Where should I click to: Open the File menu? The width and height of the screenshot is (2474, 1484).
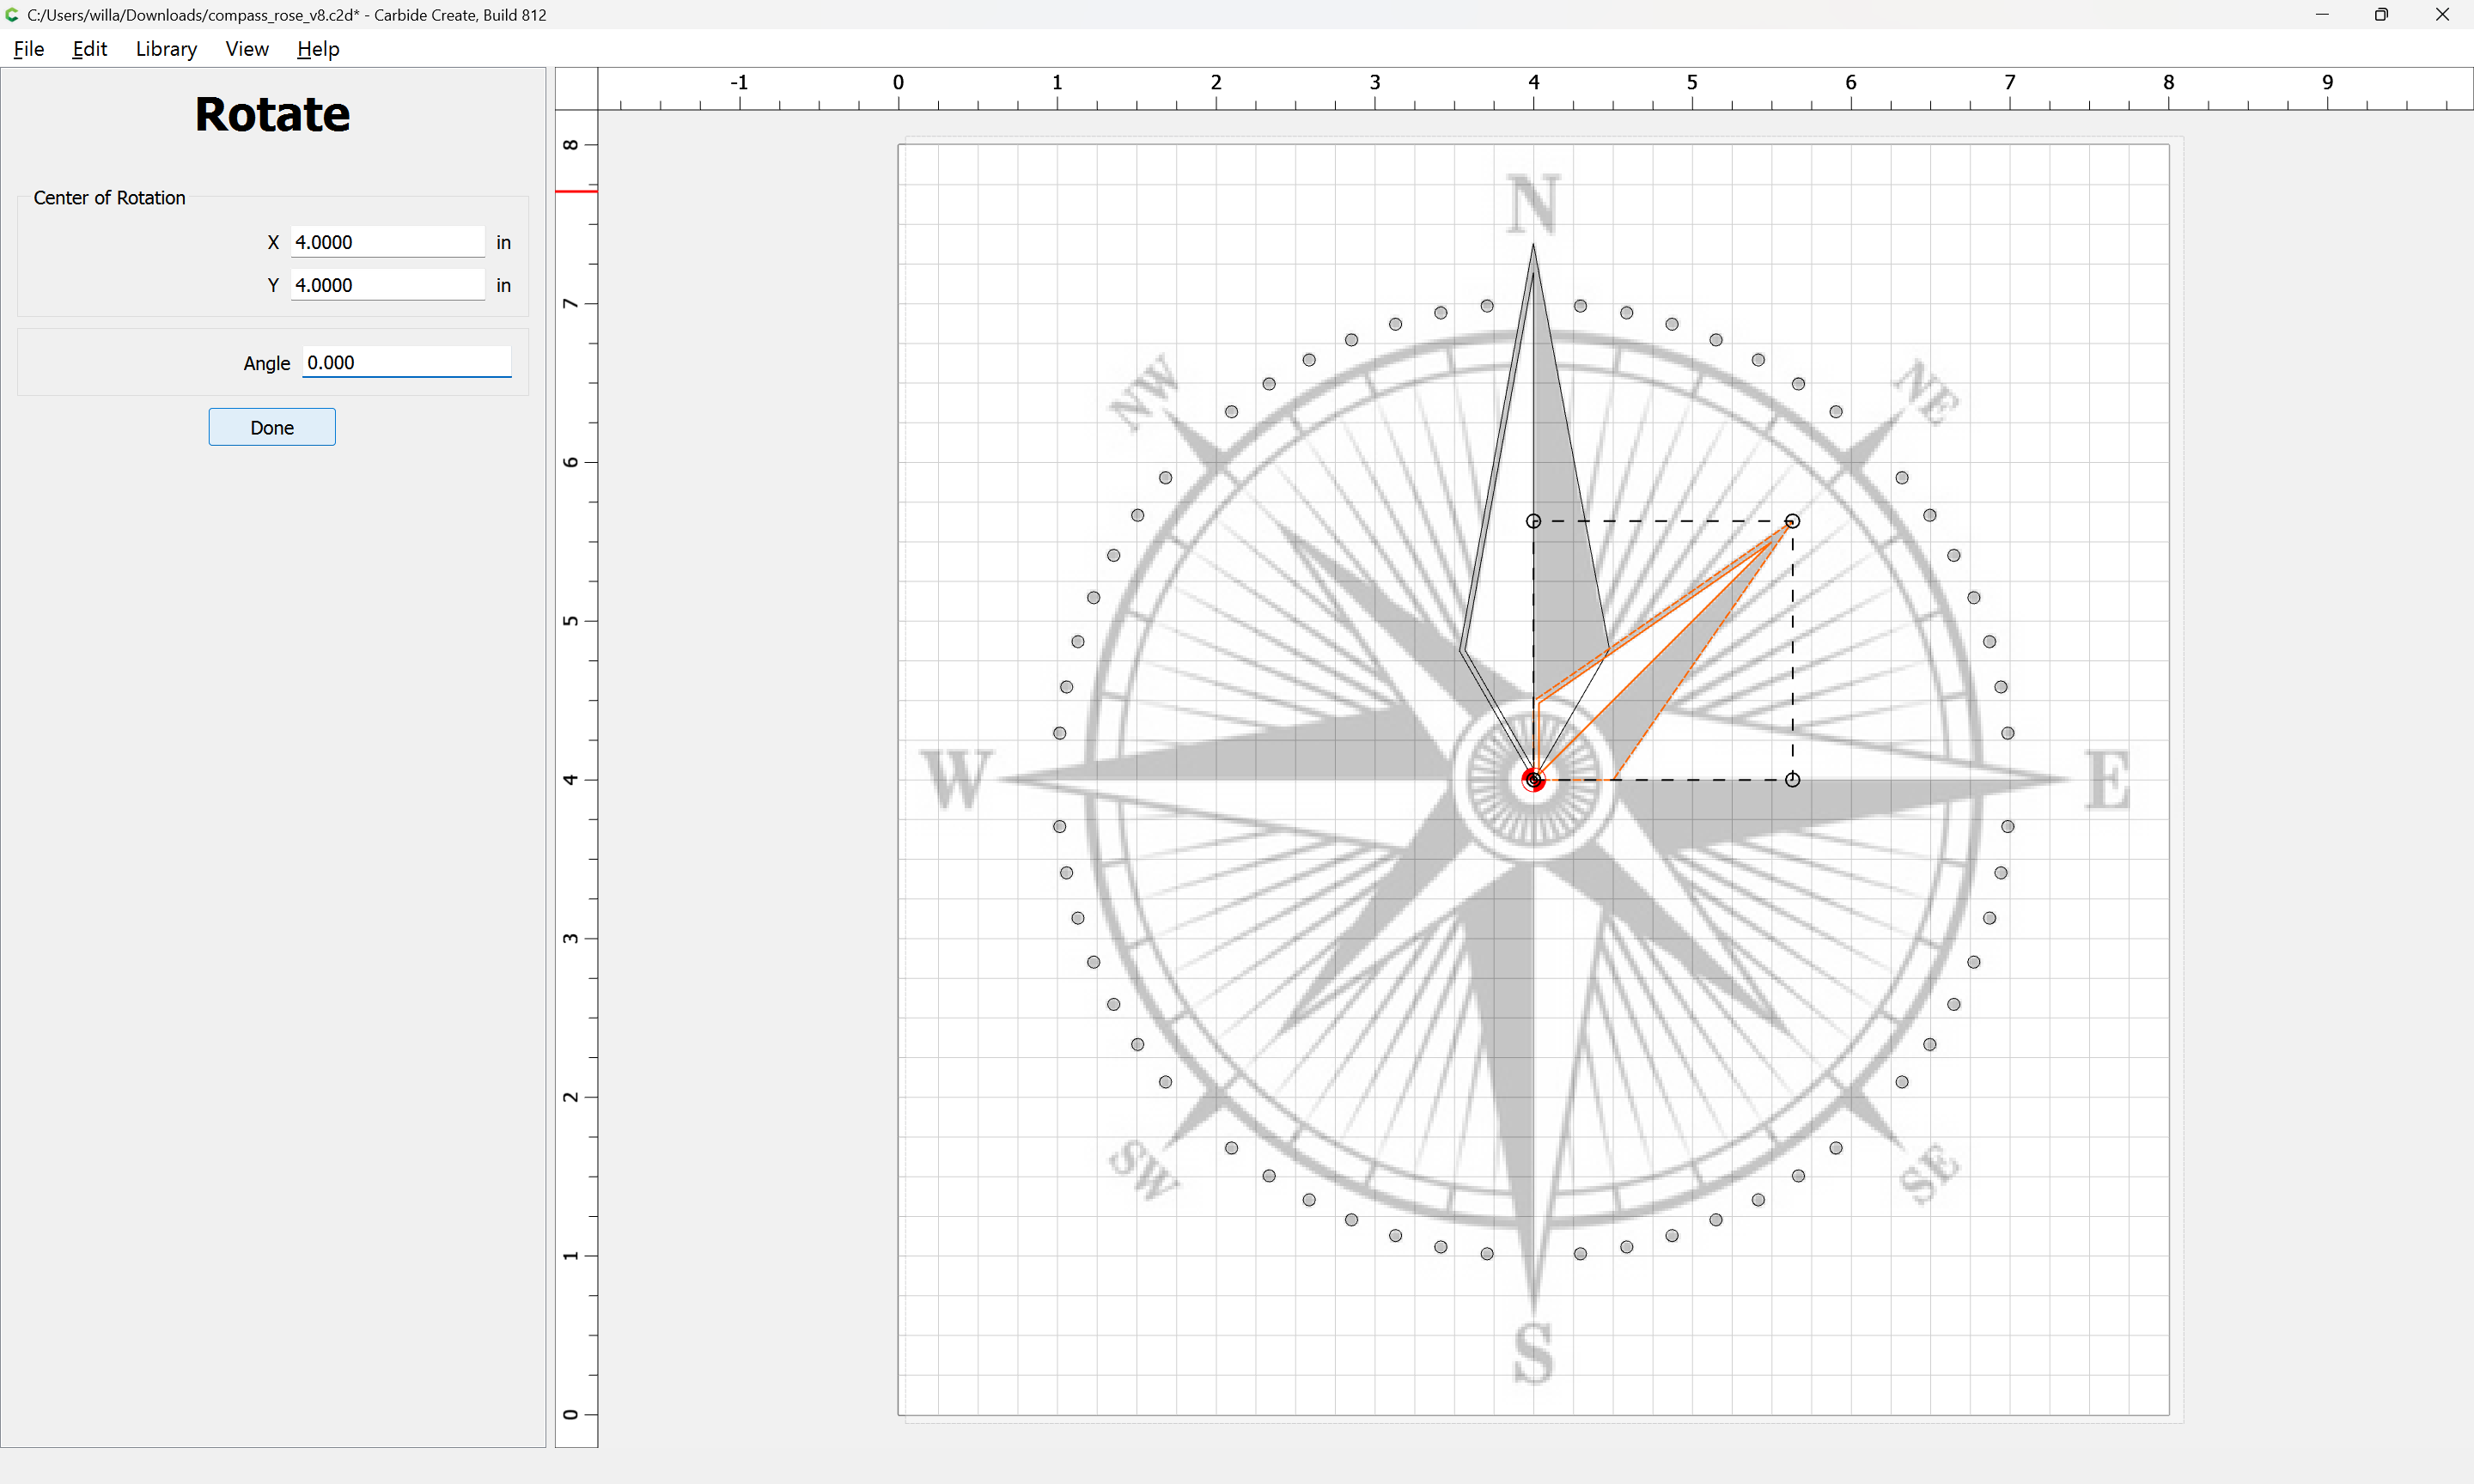pos(29,49)
